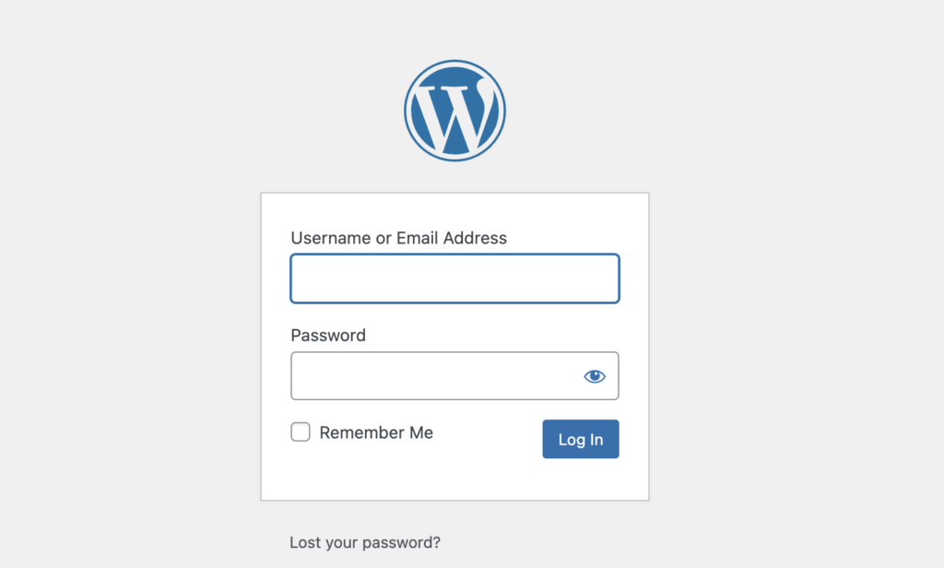The height and width of the screenshot is (568, 944).
Task: Enable Remember Me for this login
Action: pos(301,432)
